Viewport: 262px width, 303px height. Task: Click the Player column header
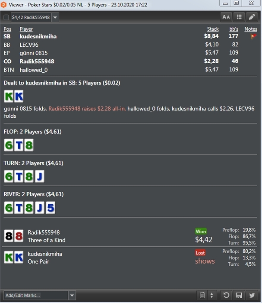coord(26,29)
